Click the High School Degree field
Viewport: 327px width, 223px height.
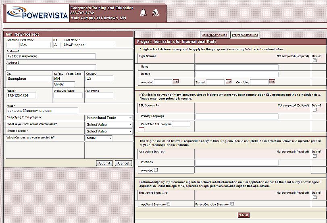[x=237, y=74]
